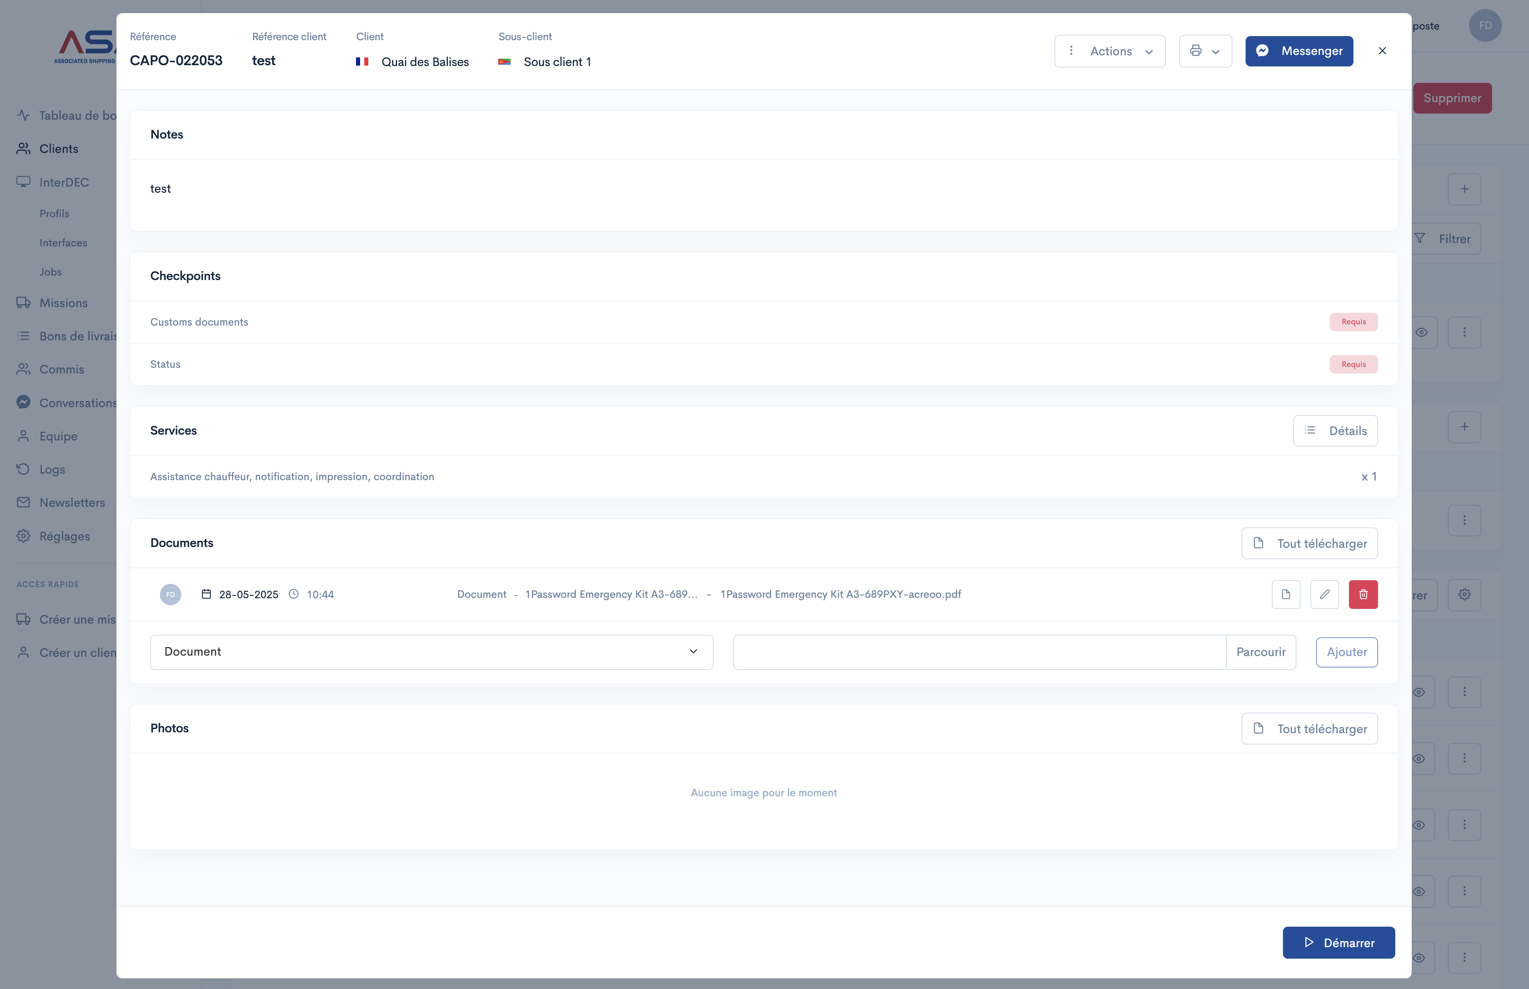Click the sous-client Sous client 1
This screenshot has height=989, width=1529.
557,62
